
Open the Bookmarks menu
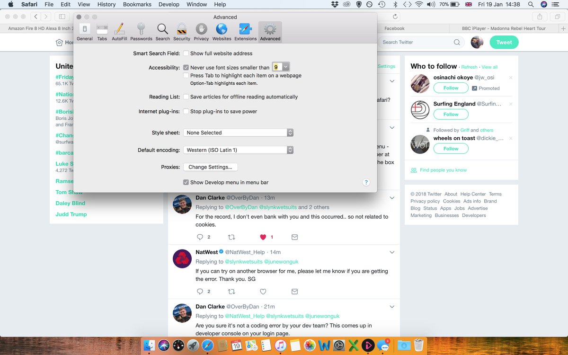[x=137, y=4]
